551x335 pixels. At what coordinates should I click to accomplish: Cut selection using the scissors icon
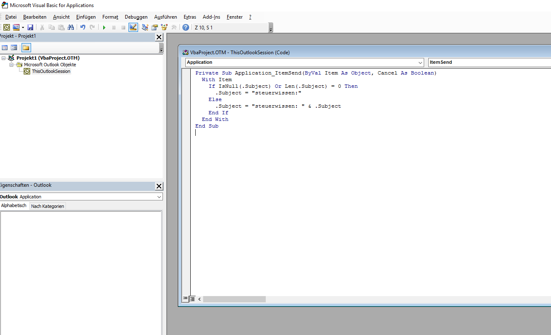coord(42,27)
